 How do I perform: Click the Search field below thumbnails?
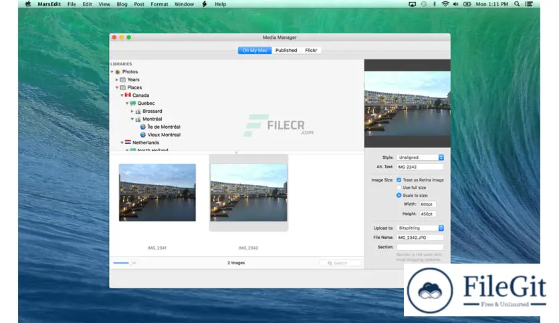[340, 263]
